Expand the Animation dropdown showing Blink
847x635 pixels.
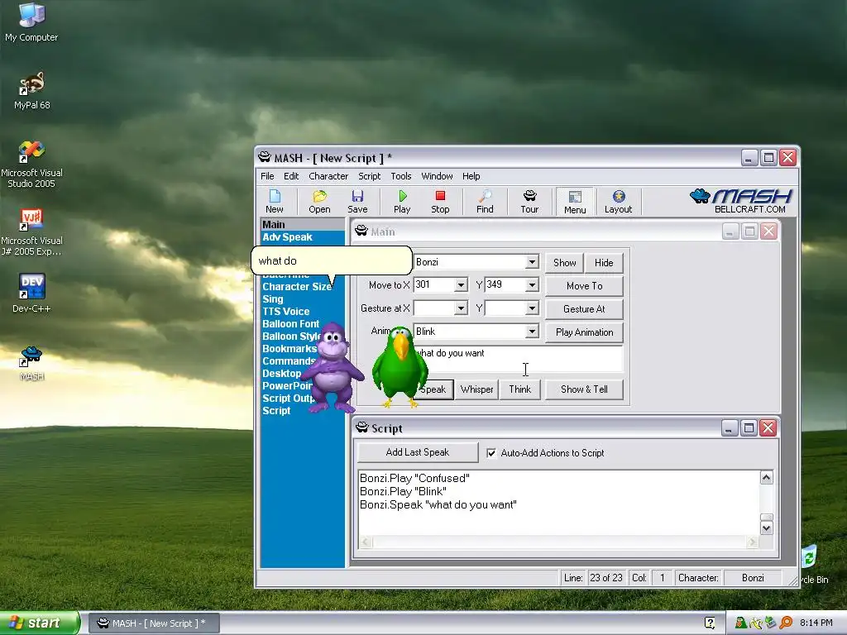[532, 332]
